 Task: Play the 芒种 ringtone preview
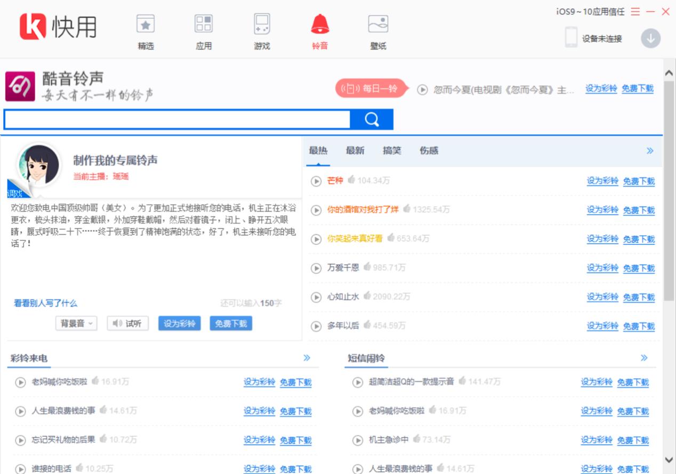(x=316, y=181)
